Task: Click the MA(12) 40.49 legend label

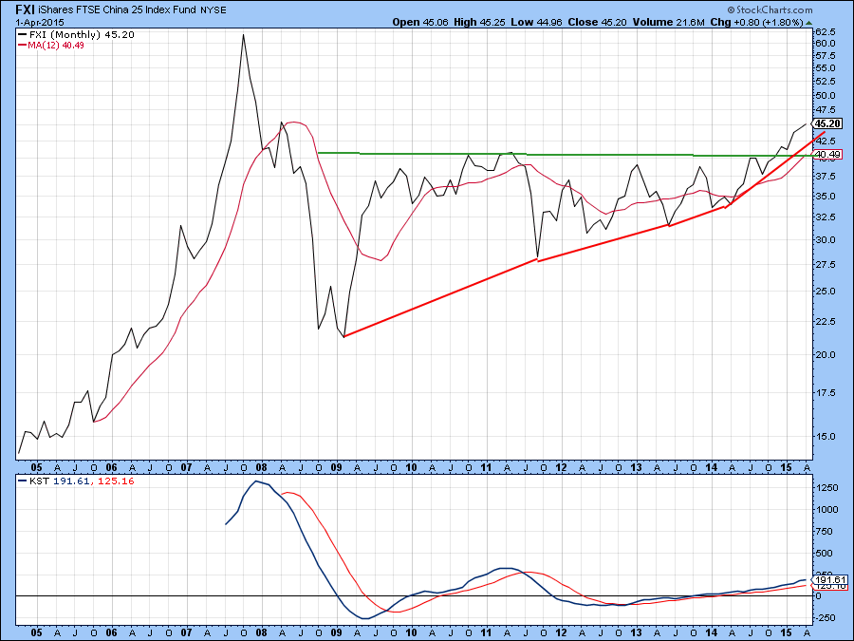Action: click(x=56, y=46)
